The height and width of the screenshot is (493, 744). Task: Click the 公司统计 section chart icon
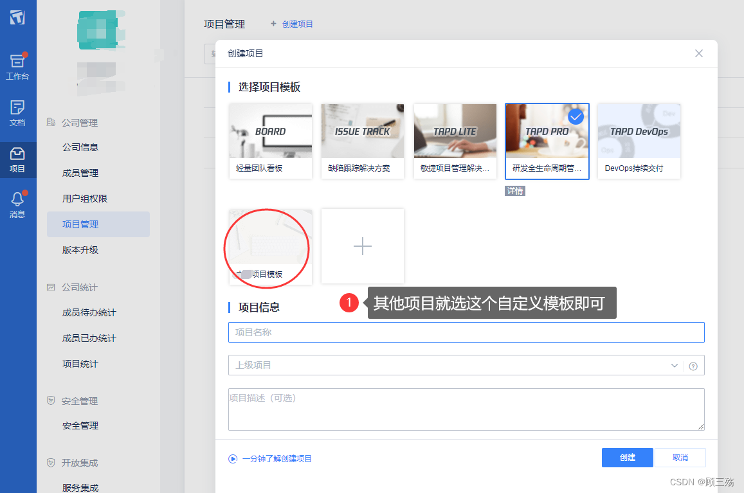click(51, 287)
